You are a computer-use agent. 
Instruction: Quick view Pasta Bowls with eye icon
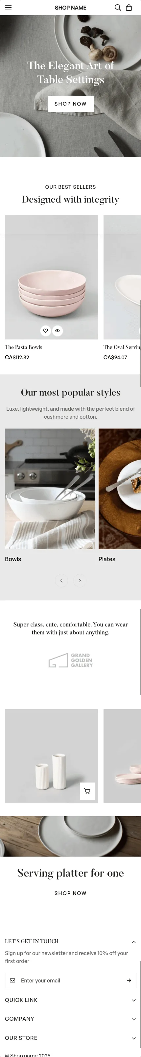tap(58, 330)
